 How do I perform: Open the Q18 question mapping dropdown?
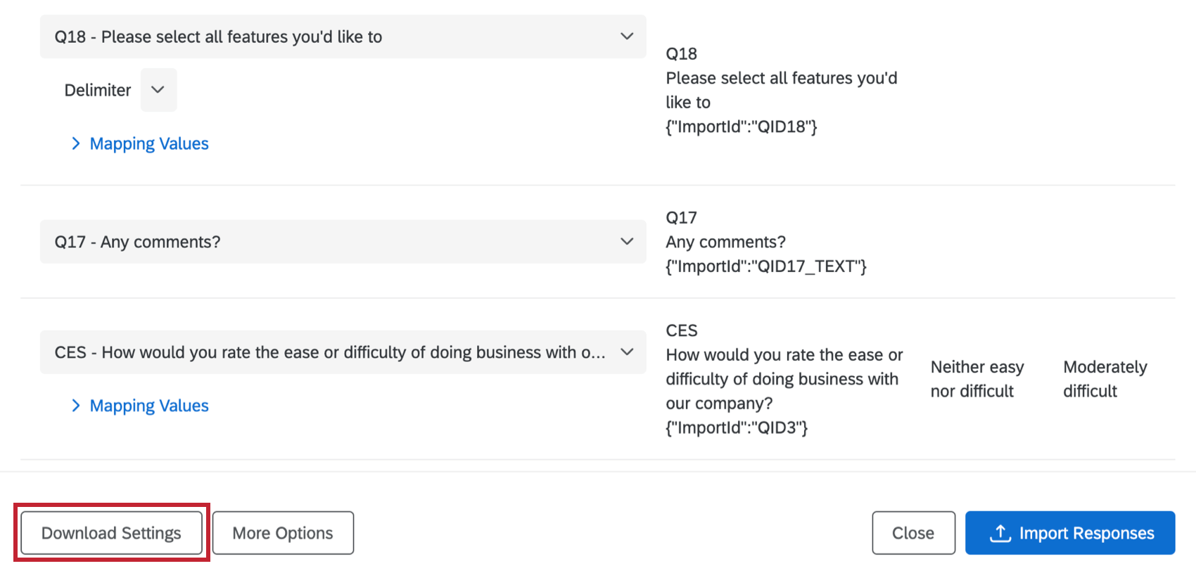point(343,37)
